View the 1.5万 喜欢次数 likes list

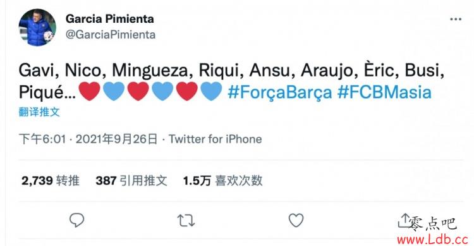[x=223, y=181]
